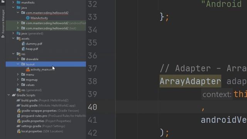Click the MainActivity class icon
247x139 pixels.
click(x=28, y=18)
